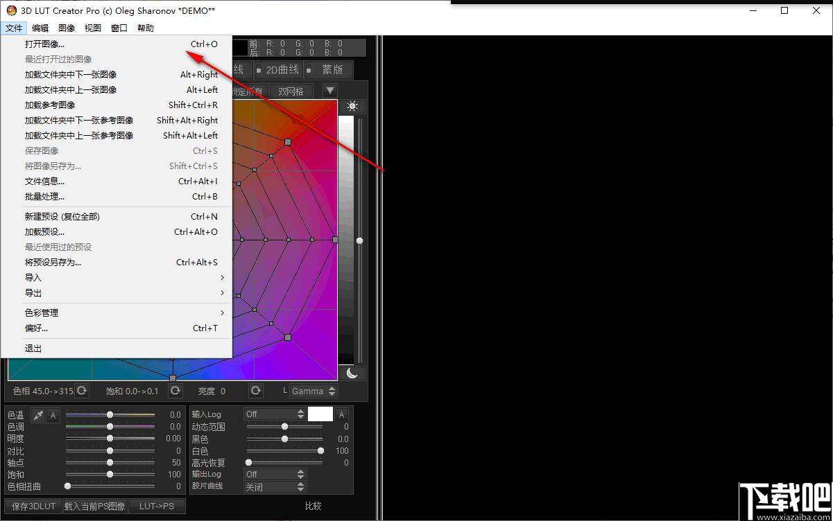Choose 加载参考图像 menu entry
This screenshot has width=833, height=521.
[x=117, y=105]
